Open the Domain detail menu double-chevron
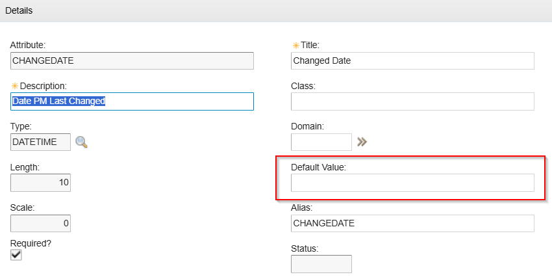Screen dimensions: 552x279 tap(362, 142)
